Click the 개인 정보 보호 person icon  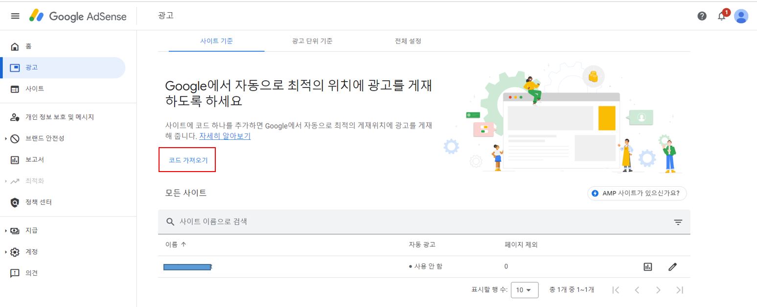(x=15, y=117)
